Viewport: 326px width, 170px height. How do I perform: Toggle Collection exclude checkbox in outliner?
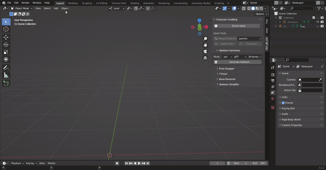pos(314,18)
